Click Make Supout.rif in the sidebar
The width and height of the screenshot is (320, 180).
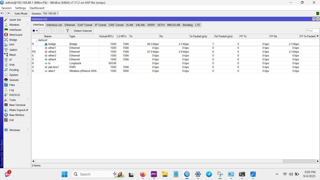pos(18,110)
